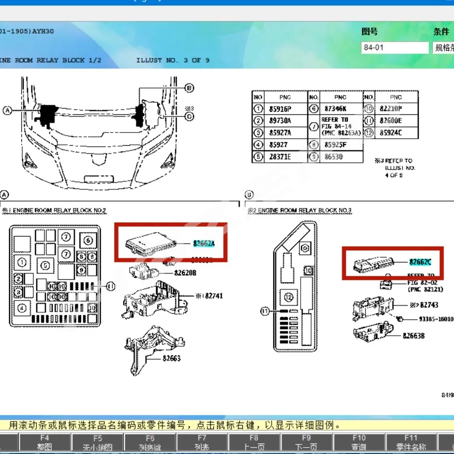Click PNC 85925F in the table
Image resolution: width=454 pixels, height=454 pixels.
point(336,144)
